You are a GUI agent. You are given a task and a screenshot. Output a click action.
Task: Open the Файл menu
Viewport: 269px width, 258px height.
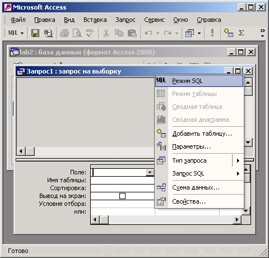pyautogui.click(x=18, y=20)
